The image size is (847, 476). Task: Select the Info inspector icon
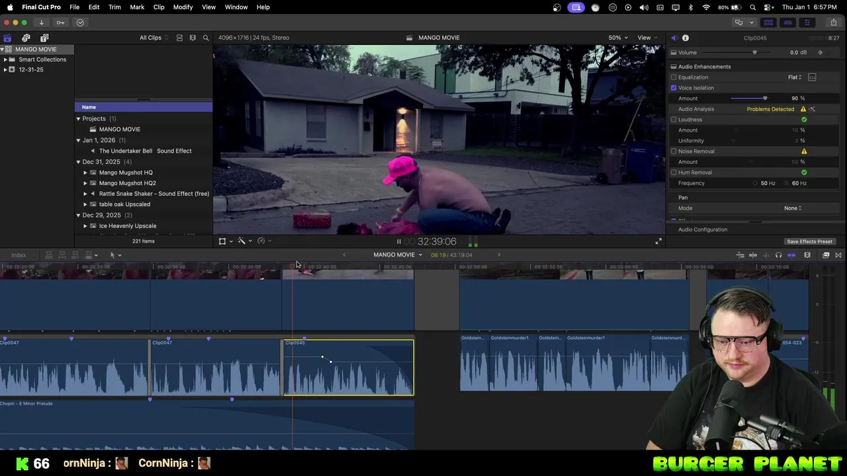pos(686,38)
